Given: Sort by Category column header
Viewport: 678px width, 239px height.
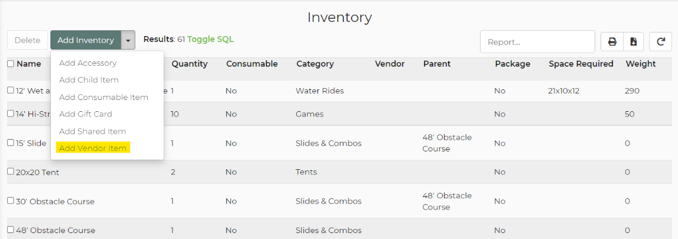Looking at the screenshot, I should [x=315, y=64].
